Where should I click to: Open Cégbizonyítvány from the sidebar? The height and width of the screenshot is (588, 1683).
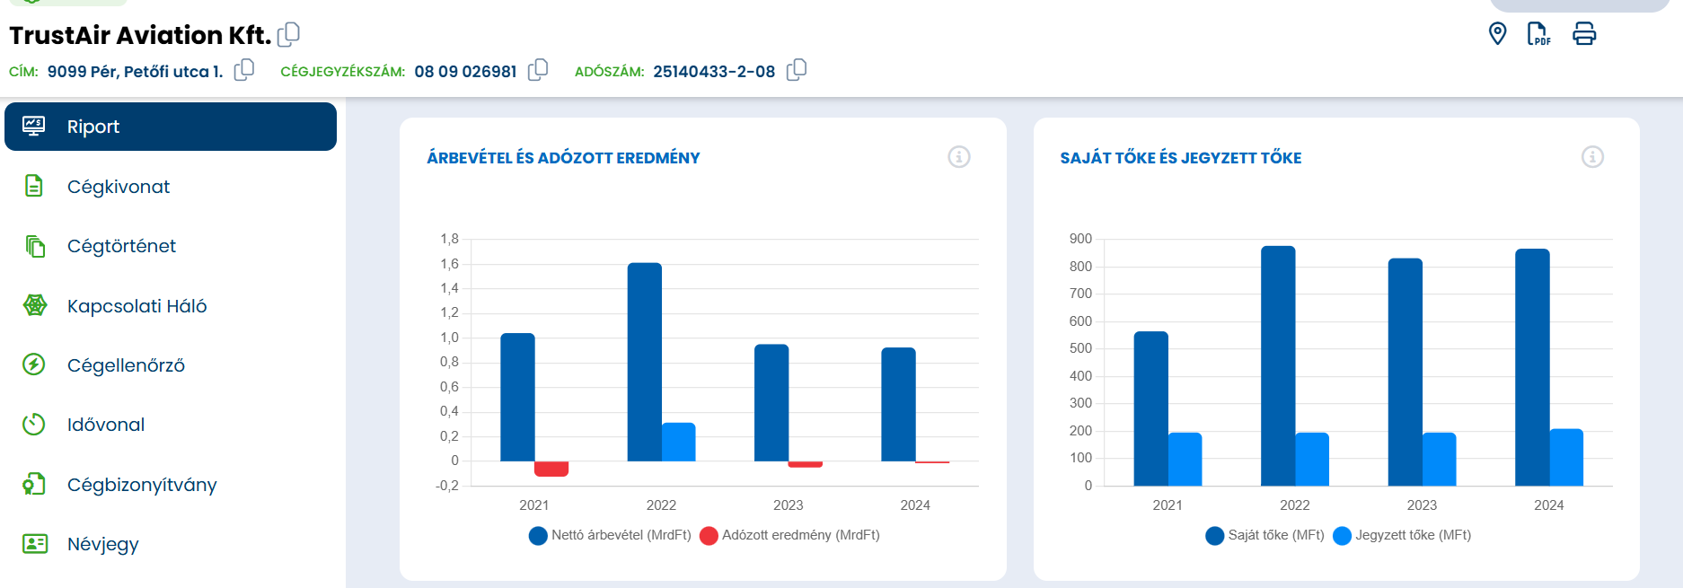click(x=142, y=485)
